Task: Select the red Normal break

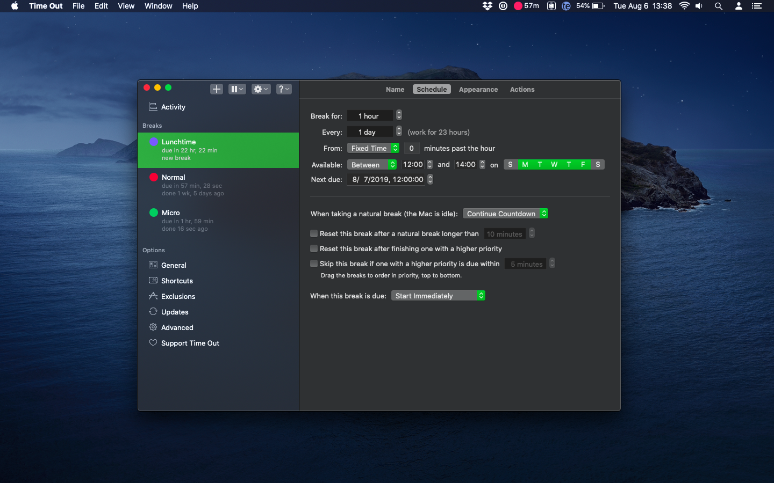Action: click(x=218, y=185)
